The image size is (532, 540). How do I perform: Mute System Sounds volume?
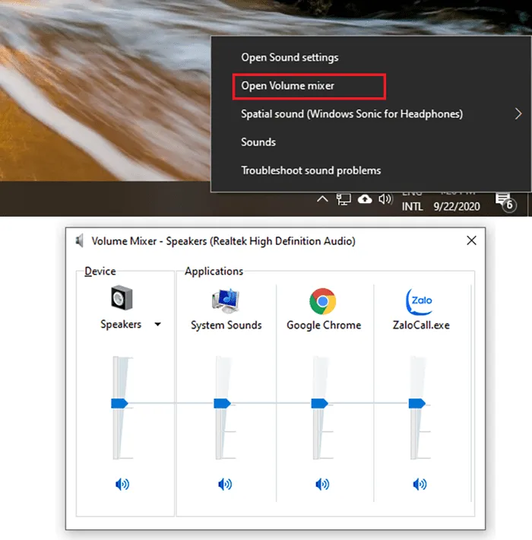pos(225,484)
